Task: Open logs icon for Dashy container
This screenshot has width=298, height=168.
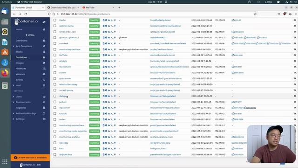Action: [x=103, y=20]
